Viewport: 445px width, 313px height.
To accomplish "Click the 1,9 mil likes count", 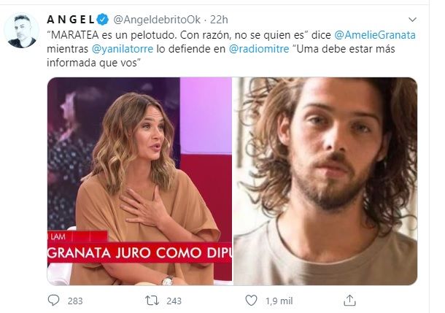I will tap(279, 301).
